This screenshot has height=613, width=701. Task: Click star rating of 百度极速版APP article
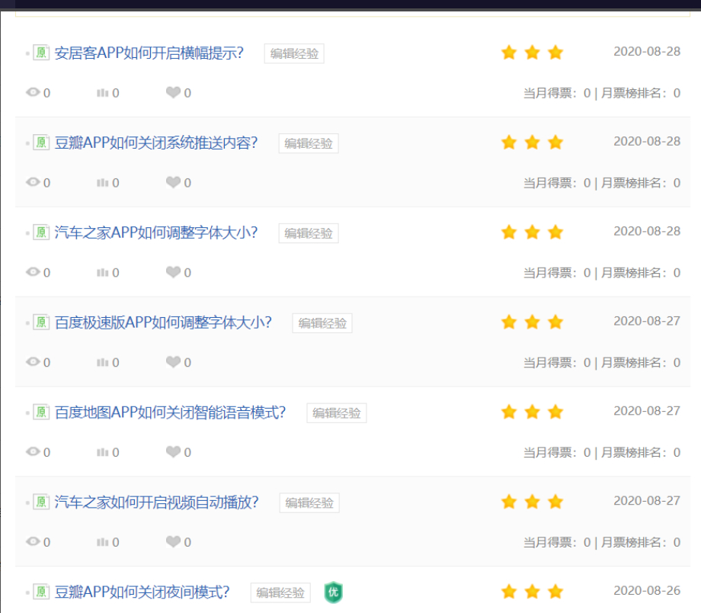click(x=532, y=323)
